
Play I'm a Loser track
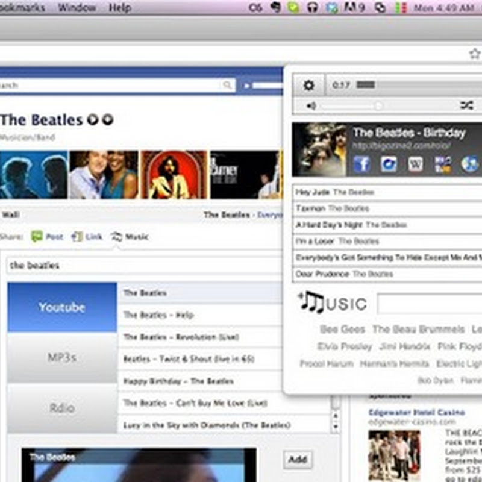tap(387, 242)
